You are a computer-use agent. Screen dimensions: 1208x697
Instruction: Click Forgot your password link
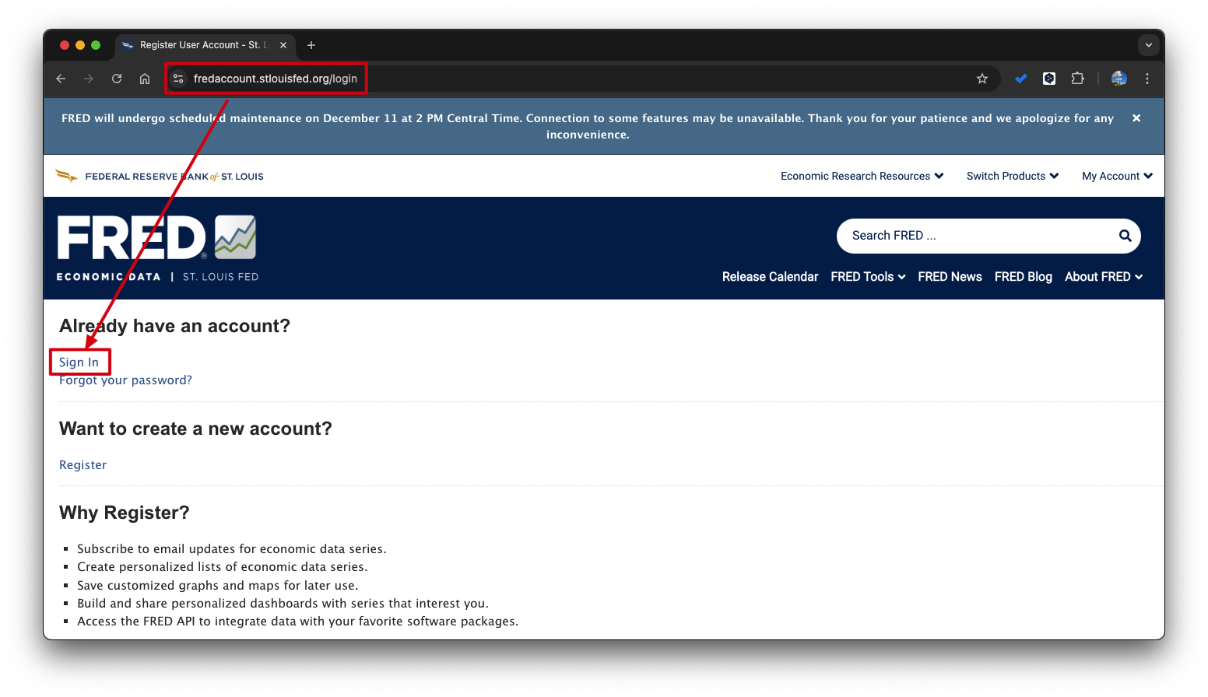pos(125,380)
